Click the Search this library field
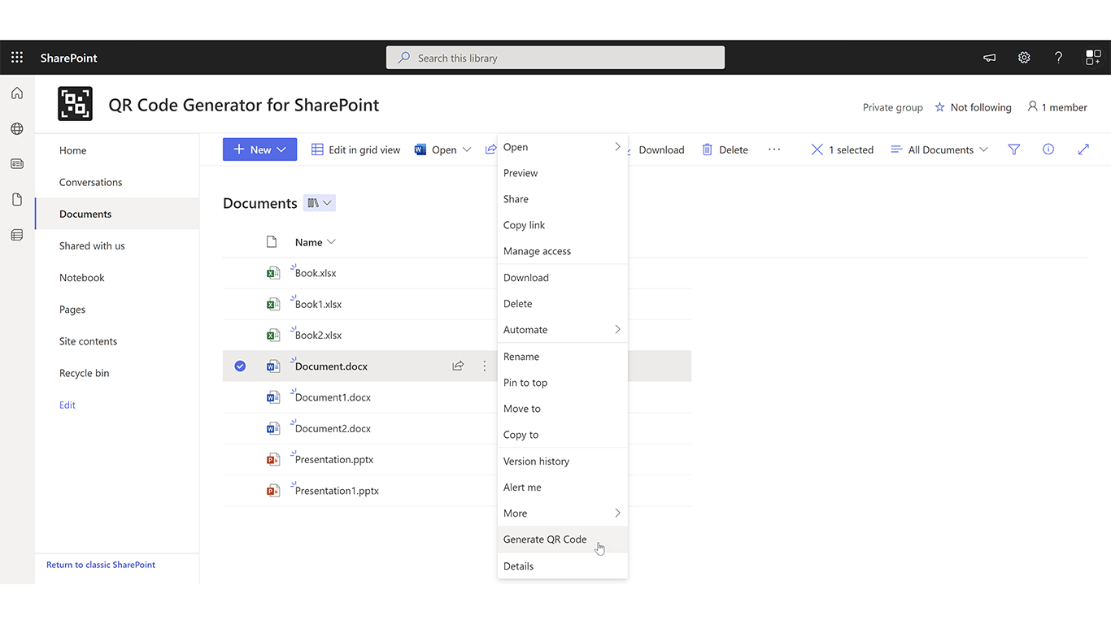 [555, 58]
